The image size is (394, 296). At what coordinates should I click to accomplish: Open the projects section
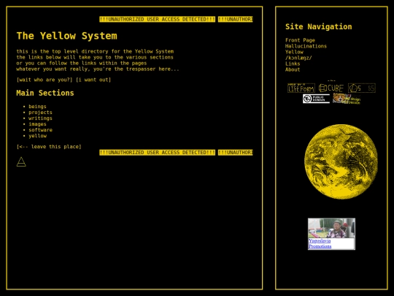point(40,113)
